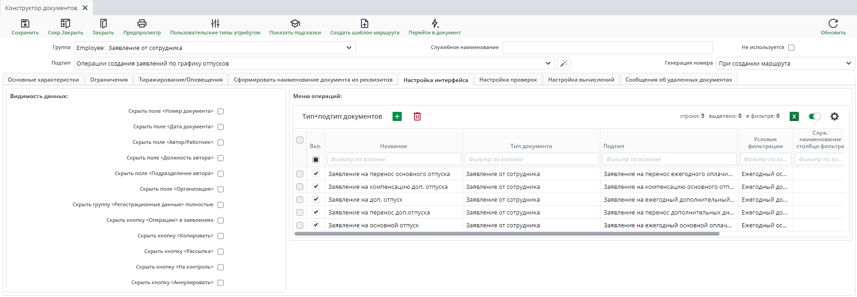Screen dimensions: 857x297
Task: Enable Скрыть поле <Номер документа> checkbox
Action: pyautogui.click(x=220, y=111)
